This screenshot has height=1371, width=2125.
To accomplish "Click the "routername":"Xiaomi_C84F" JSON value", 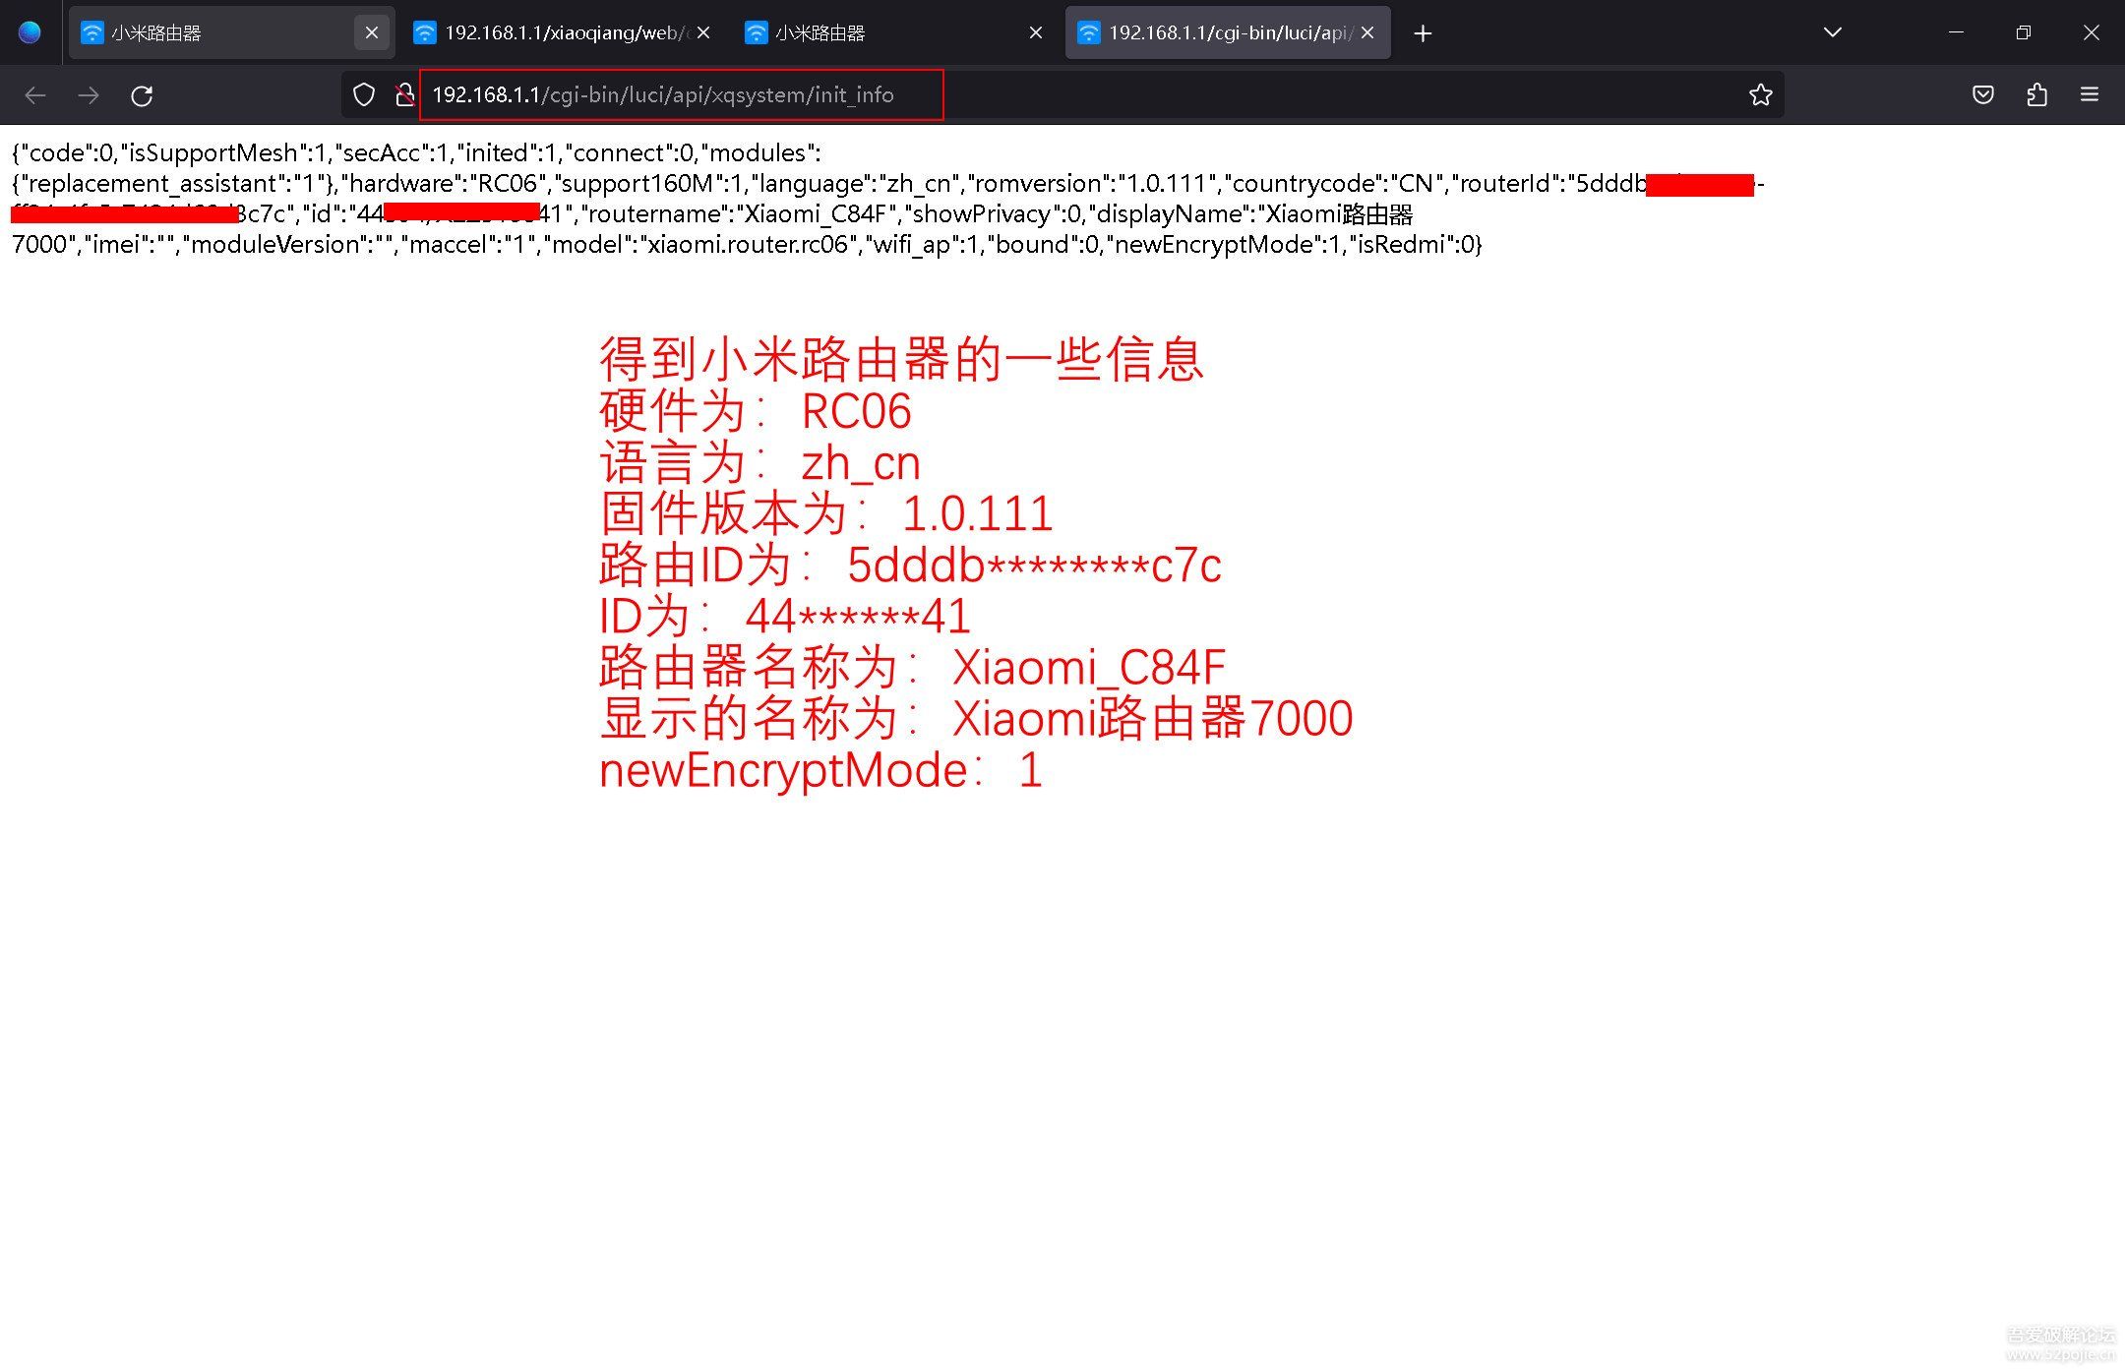I will (x=738, y=214).
